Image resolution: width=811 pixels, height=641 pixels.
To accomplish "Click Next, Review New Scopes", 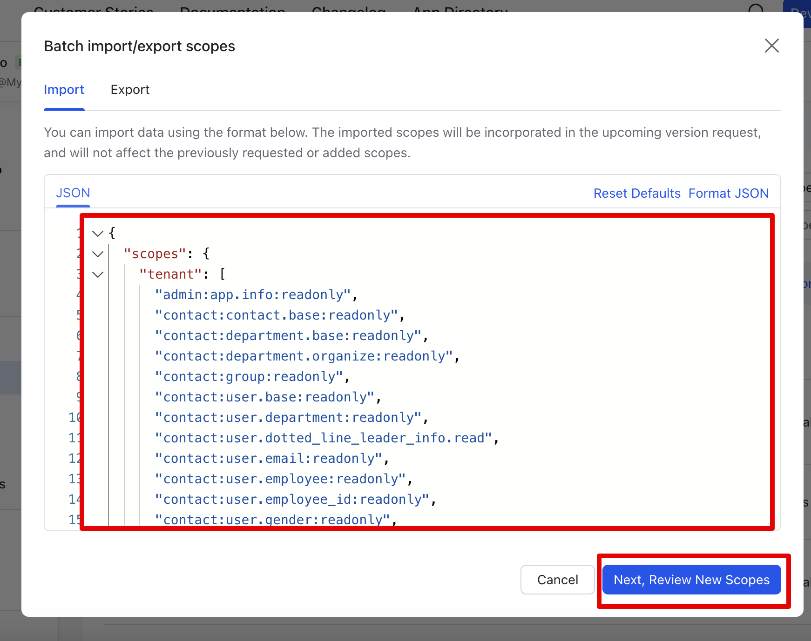I will coord(691,580).
